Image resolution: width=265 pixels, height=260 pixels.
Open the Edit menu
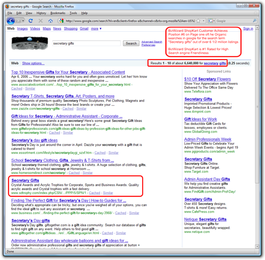19,13
